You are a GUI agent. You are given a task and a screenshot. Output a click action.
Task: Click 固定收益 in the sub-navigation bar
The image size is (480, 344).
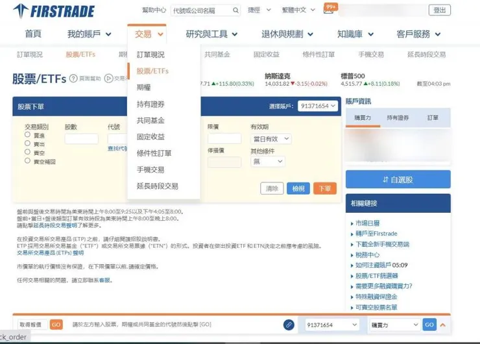point(267,55)
